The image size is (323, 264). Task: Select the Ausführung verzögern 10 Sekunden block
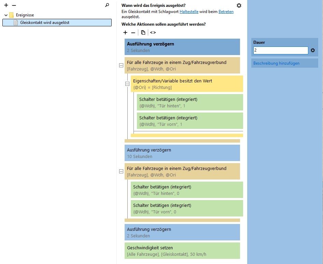(x=182, y=153)
